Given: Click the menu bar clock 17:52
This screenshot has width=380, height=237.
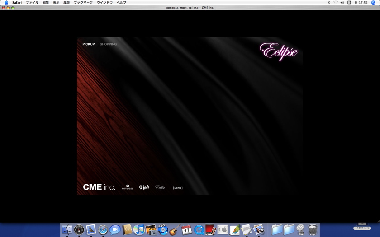Looking at the screenshot, I should pos(361,2).
